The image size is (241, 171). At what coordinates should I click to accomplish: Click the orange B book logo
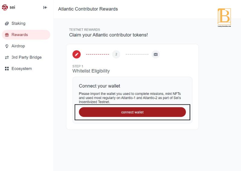(224, 18)
